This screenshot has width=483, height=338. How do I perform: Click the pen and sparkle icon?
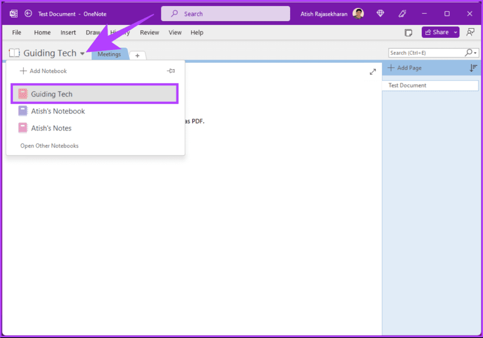tap(402, 14)
